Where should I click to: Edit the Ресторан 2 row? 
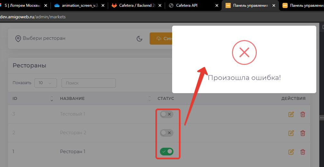click(291, 133)
